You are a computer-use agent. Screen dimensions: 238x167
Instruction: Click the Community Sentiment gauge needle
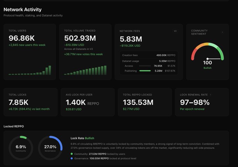point(214,59)
